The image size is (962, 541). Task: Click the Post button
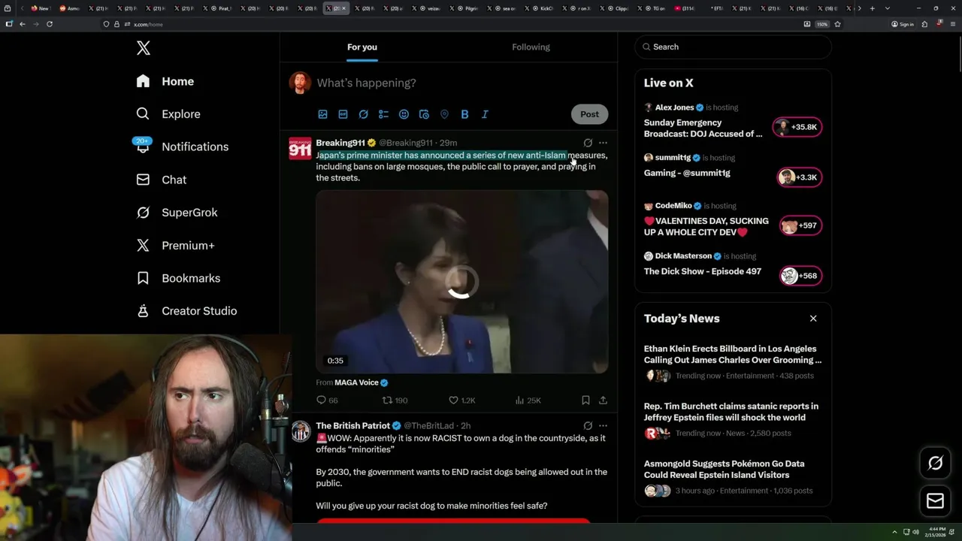coord(589,114)
